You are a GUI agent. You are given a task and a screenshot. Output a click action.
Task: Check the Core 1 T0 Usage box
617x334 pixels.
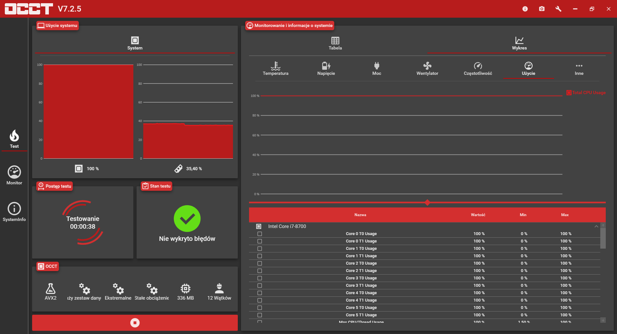click(x=260, y=249)
